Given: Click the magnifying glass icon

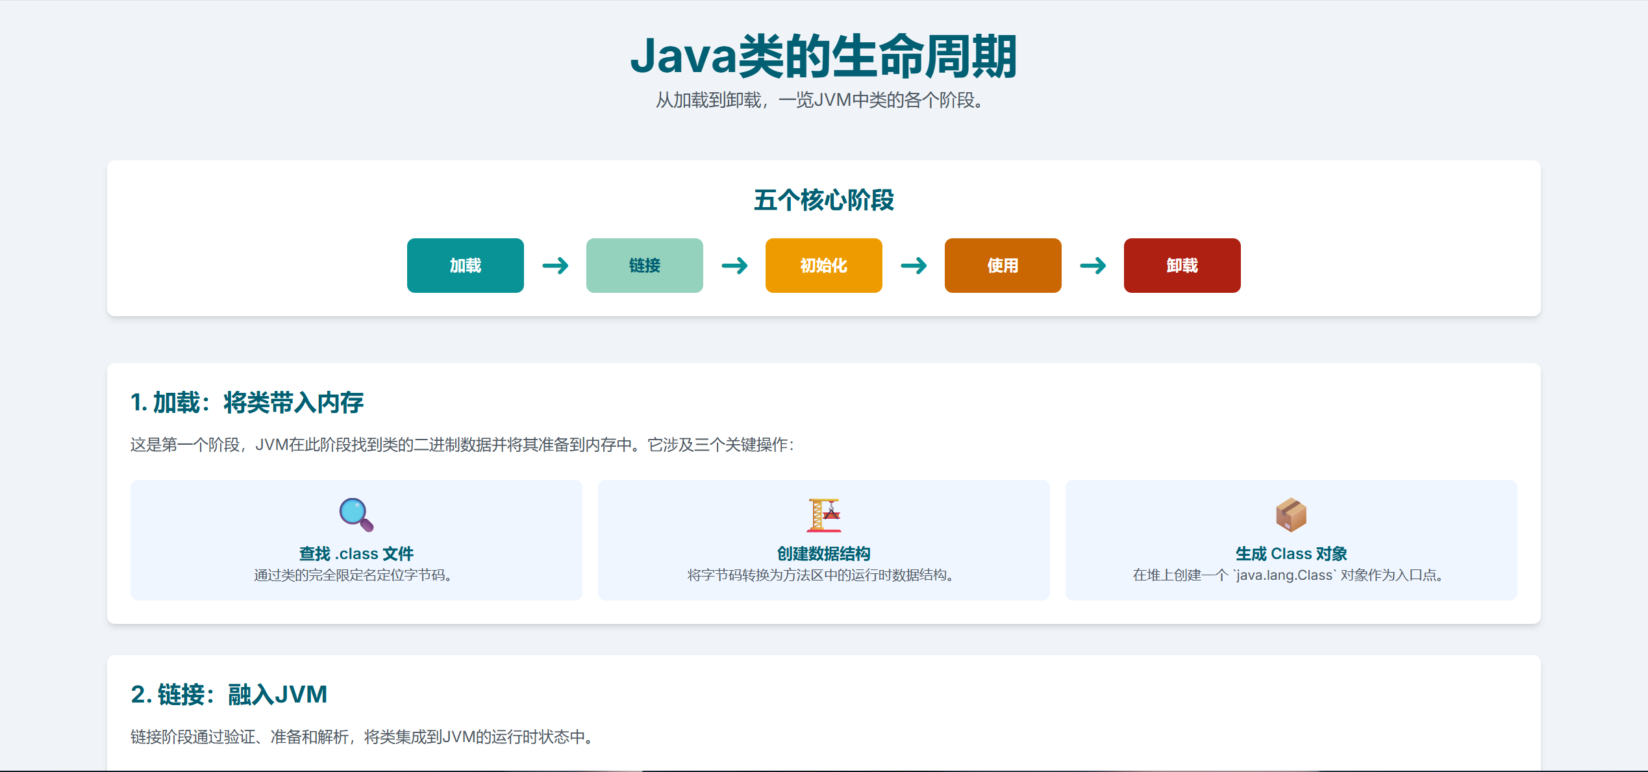Looking at the screenshot, I should coord(356,515).
